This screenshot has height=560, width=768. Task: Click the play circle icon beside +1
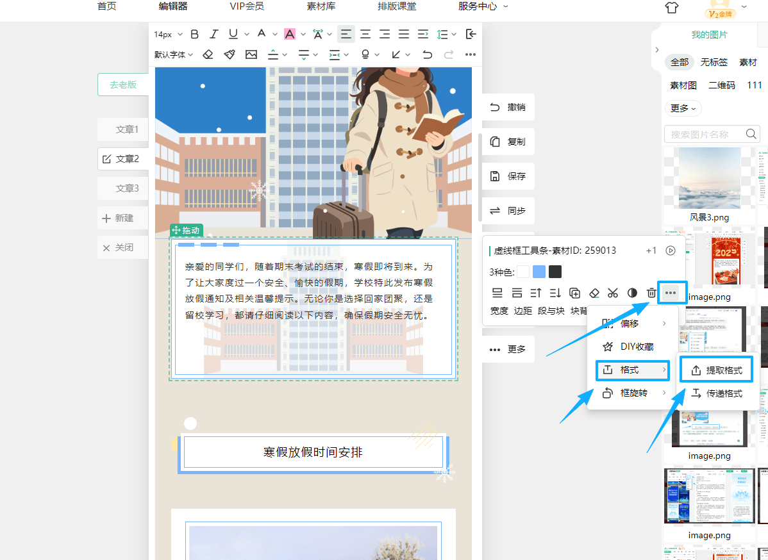(x=671, y=251)
